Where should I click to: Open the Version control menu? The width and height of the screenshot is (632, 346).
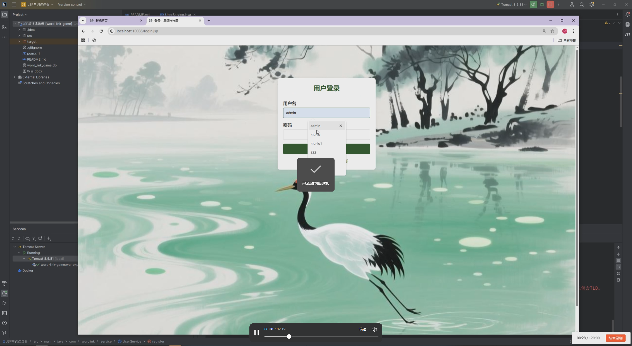click(72, 4)
